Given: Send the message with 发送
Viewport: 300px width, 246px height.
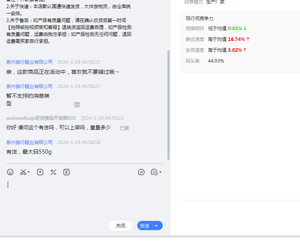Looking at the screenshot, I should click(x=145, y=226).
